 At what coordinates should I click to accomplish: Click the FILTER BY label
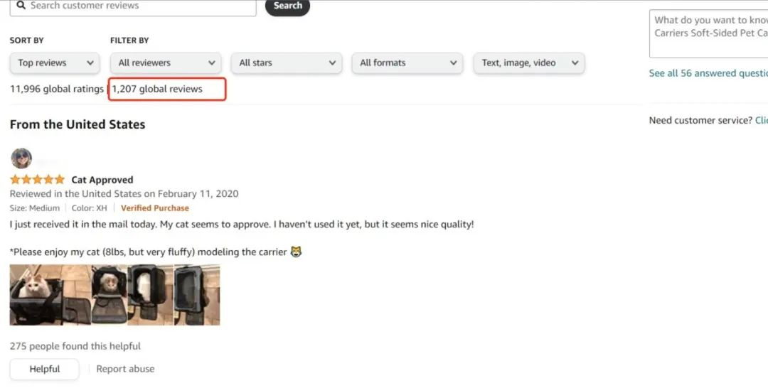[129, 41]
